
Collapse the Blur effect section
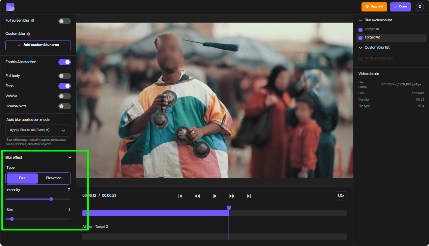click(x=70, y=158)
